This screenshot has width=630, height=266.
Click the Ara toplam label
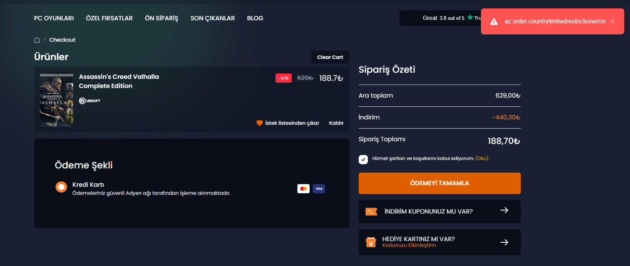tap(376, 95)
